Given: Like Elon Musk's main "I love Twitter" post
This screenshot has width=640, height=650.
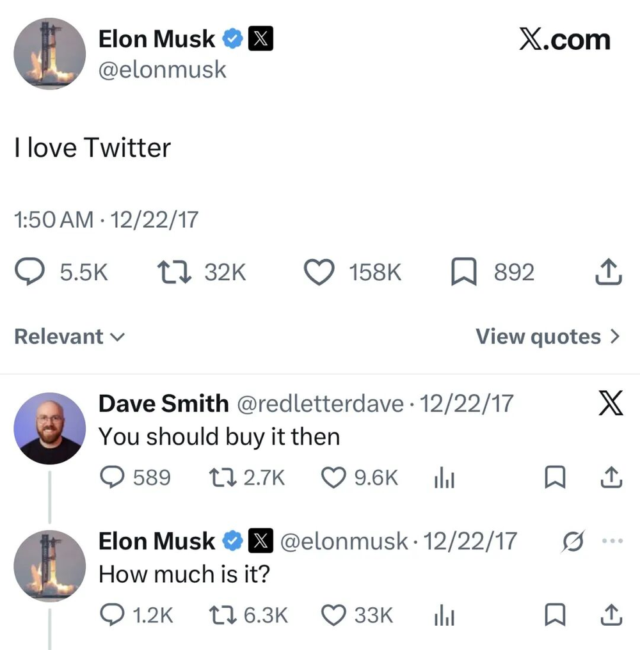Looking at the screenshot, I should (319, 273).
